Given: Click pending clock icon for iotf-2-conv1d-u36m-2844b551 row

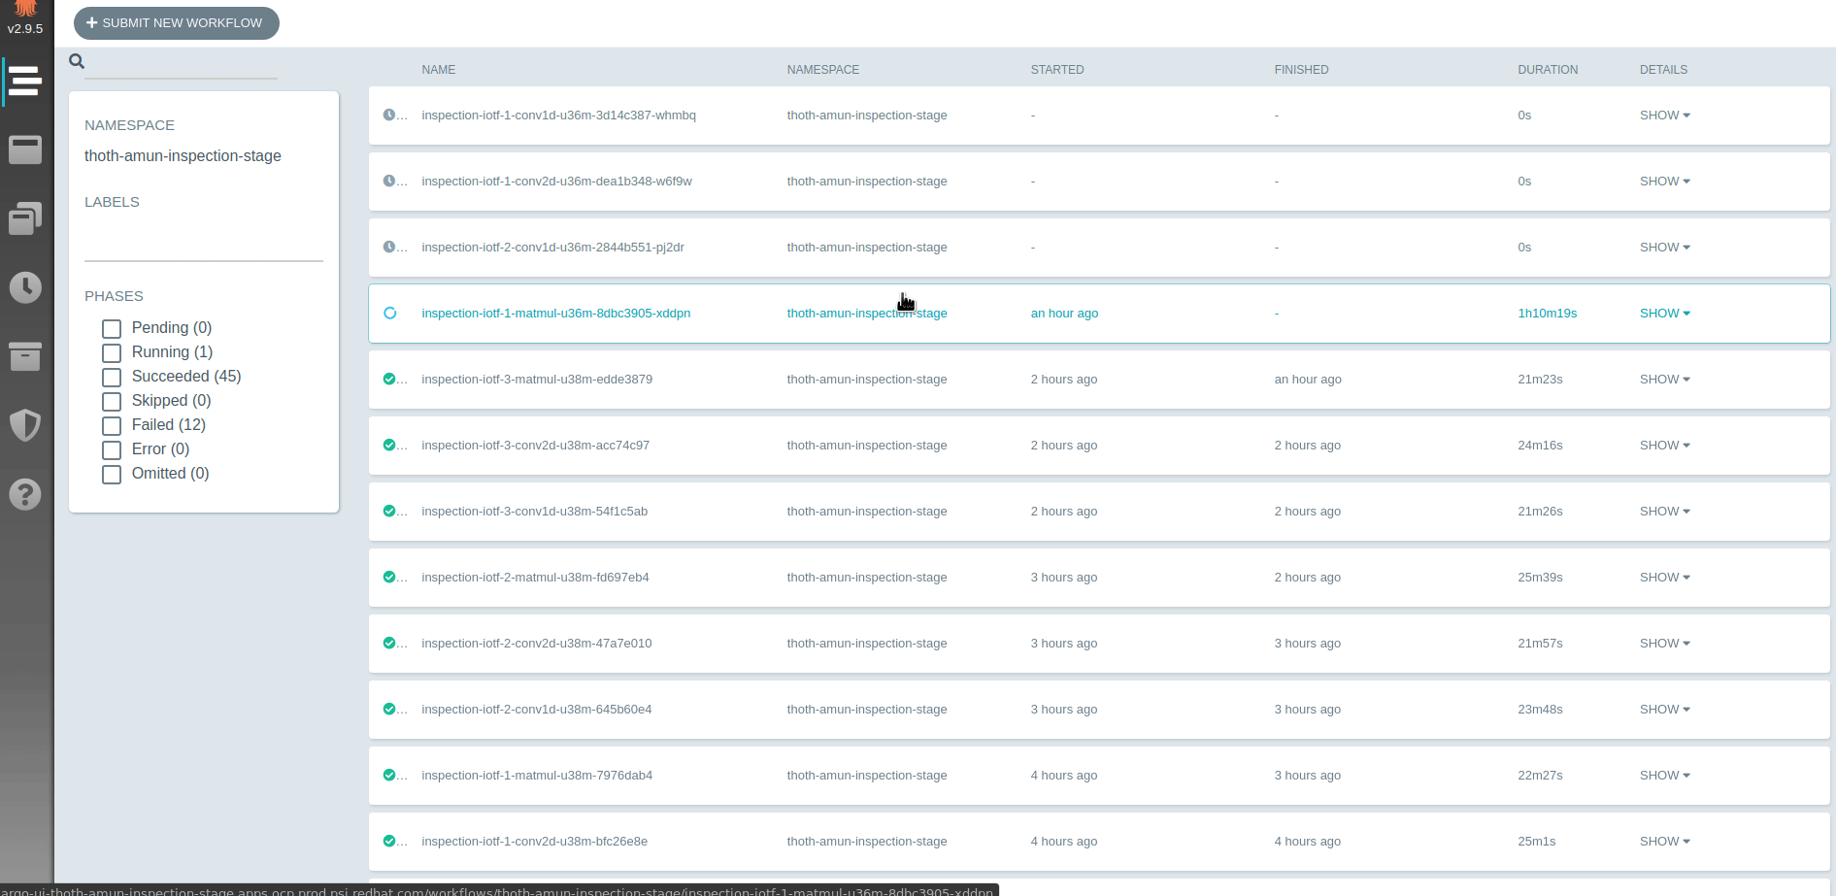Looking at the screenshot, I should pyautogui.click(x=389, y=248).
